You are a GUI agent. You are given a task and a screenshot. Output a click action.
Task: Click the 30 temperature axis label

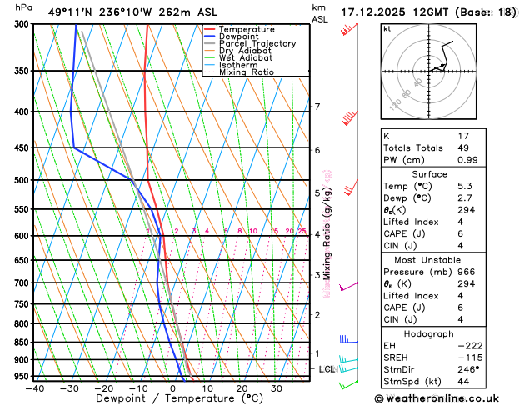pyautogui.click(x=277, y=388)
